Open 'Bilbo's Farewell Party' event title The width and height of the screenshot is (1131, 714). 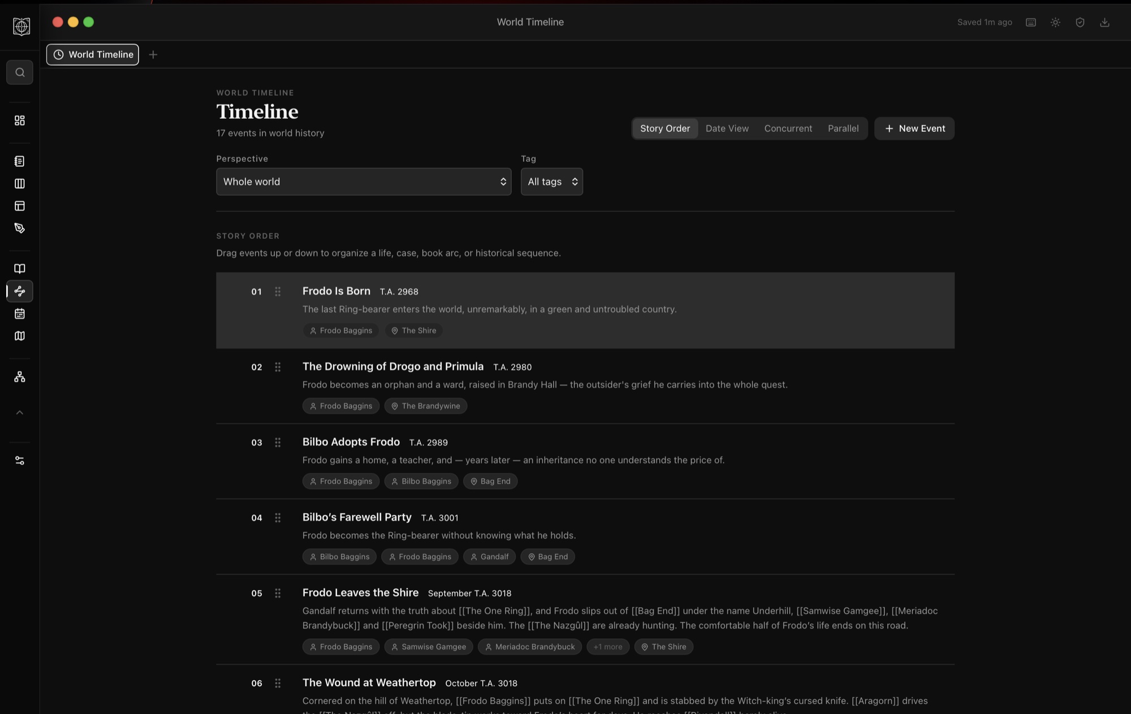click(357, 517)
